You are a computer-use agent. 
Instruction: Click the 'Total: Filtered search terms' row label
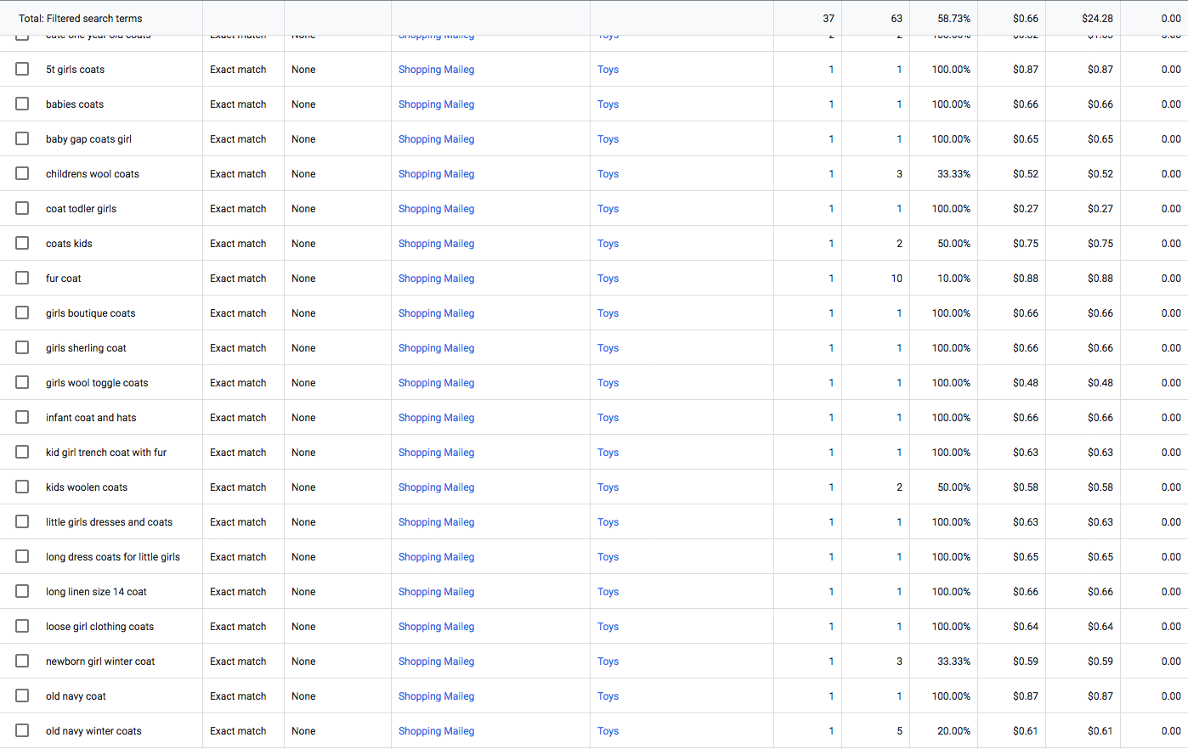(x=81, y=19)
